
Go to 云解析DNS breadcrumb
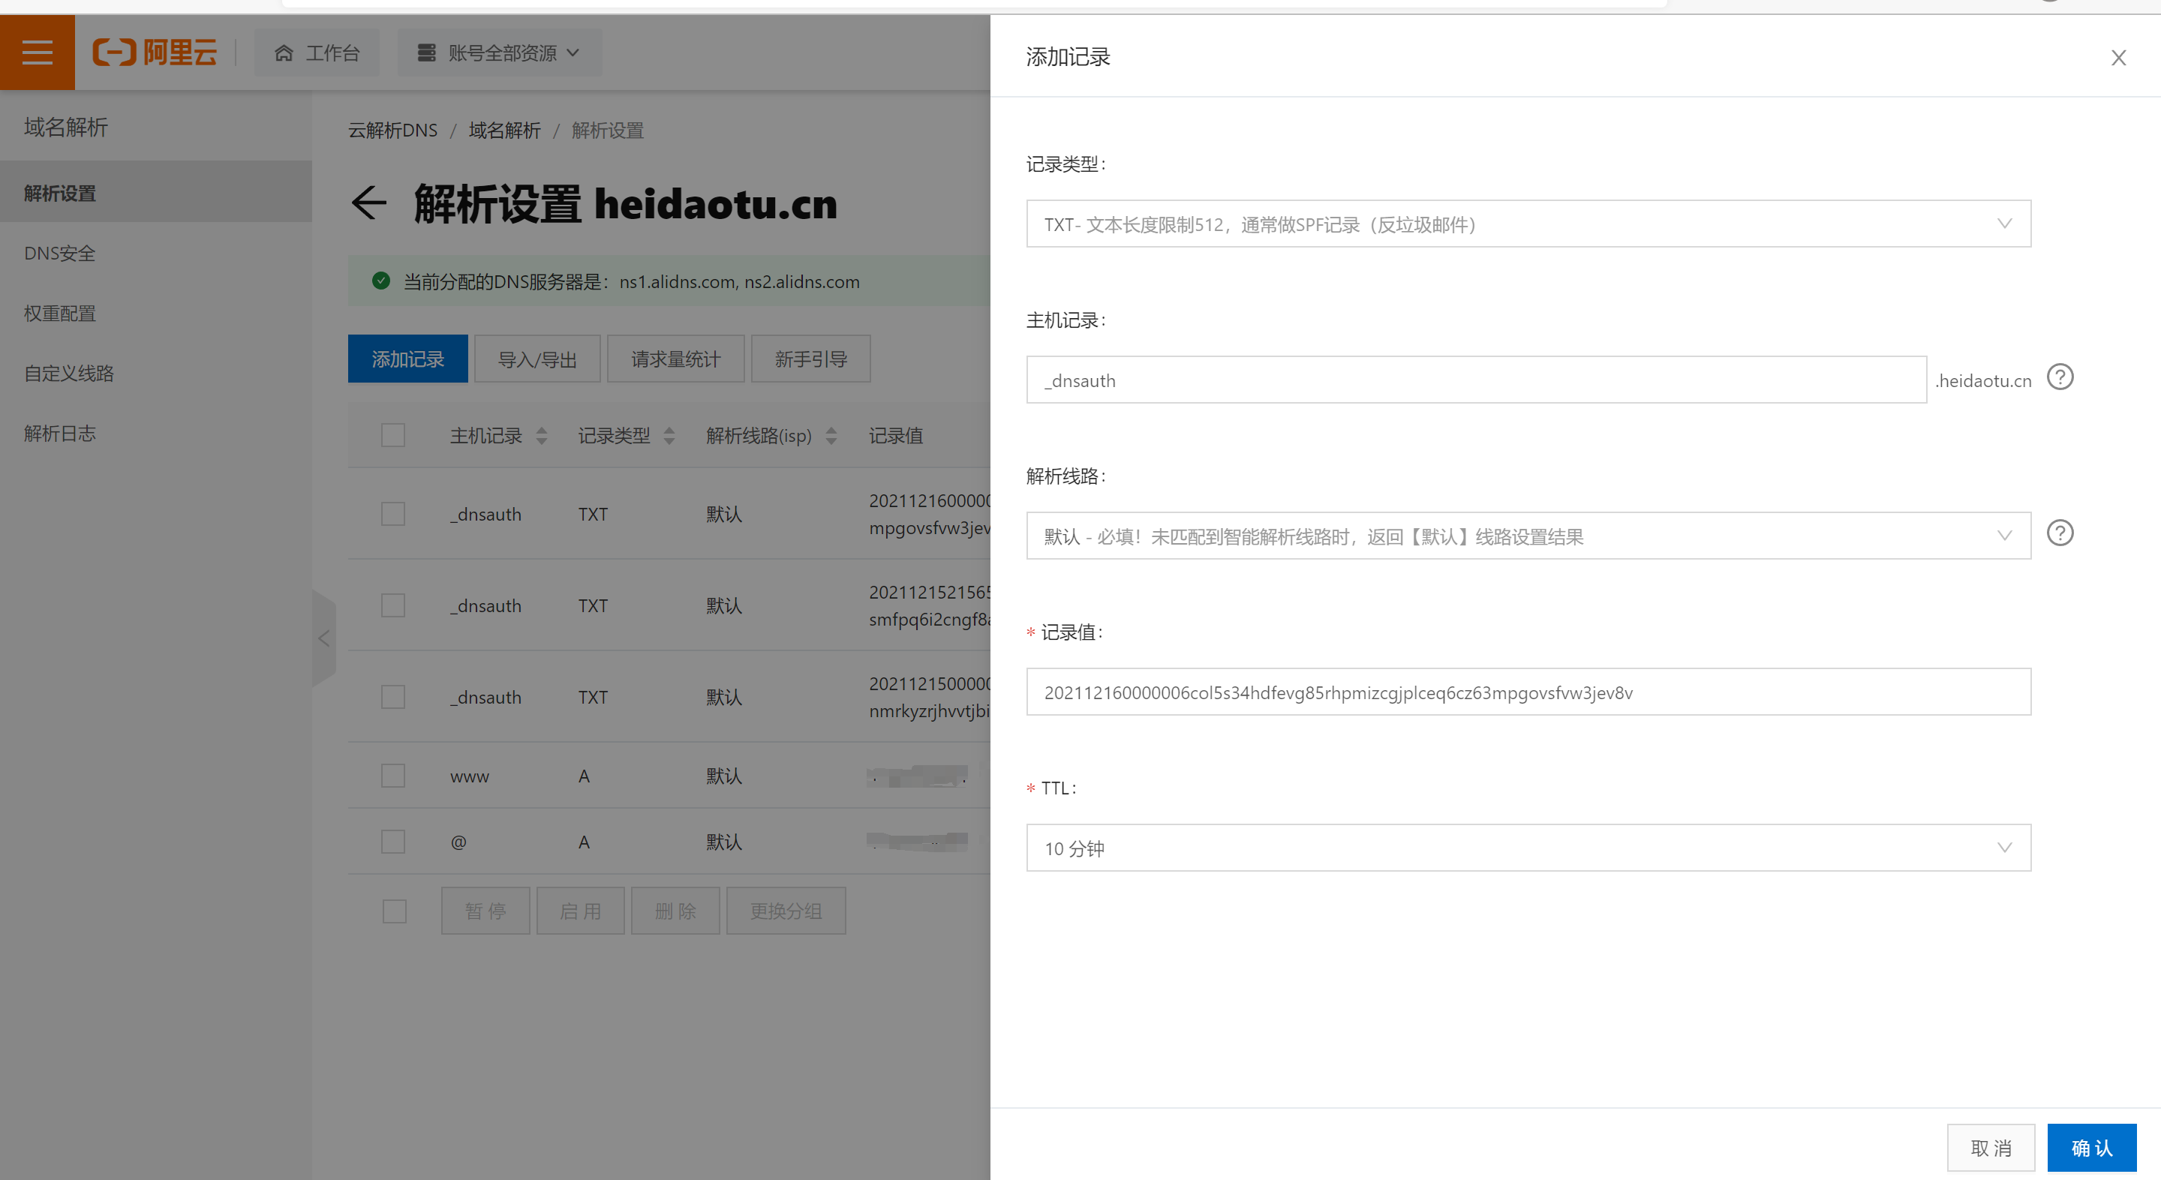pos(392,130)
